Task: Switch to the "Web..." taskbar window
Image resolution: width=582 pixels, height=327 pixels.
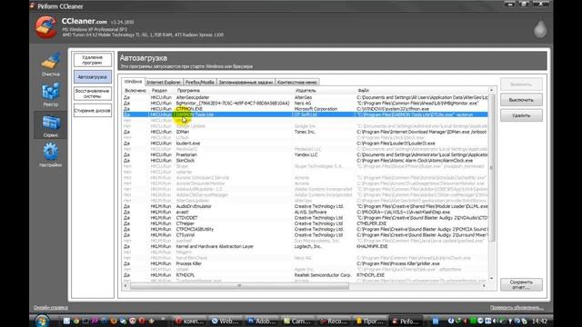Action: coord(226,321)
